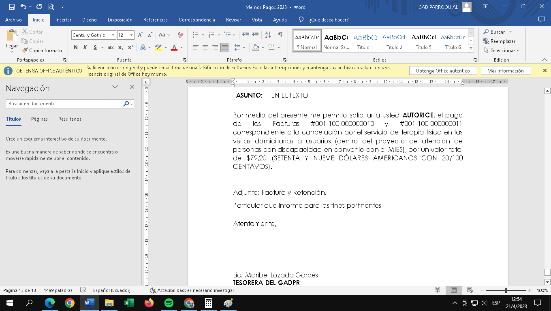The height and width of the screenshot is (311, 551).
Task: Increase indent in the paragraph group
Action: pyautogui.click(x=255, y=35)
